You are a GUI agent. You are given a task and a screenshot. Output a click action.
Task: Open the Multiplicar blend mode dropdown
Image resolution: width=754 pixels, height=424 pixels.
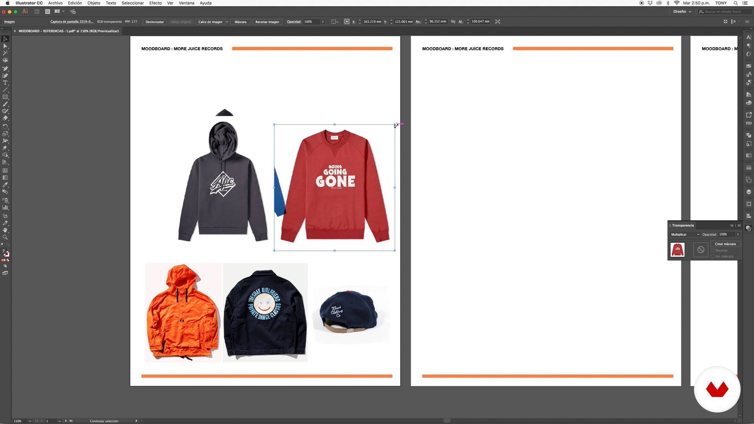click(x=685, y=234)
